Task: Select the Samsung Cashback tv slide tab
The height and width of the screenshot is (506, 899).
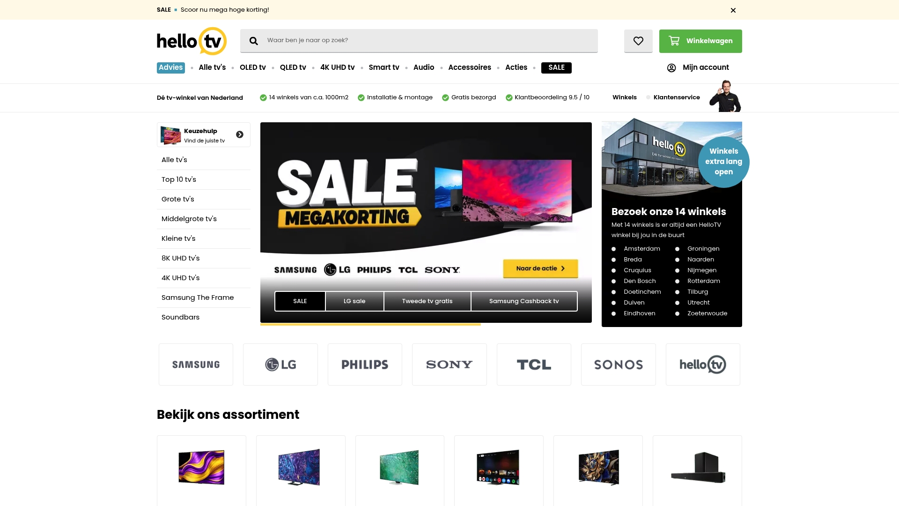Action: coord(524,301)
